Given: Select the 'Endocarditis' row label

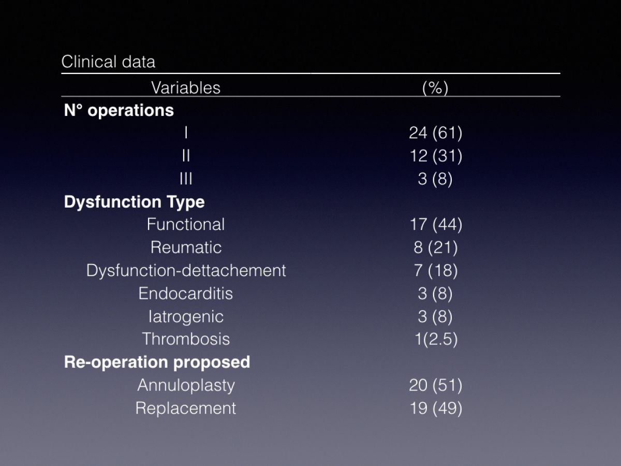Looking at the screenshot, I should 186,293.
